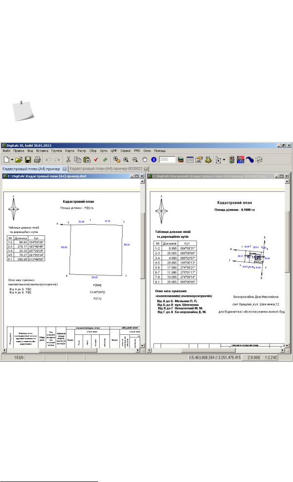Click the Площа ділянки - 0.1000 га text
The width and height of the screenshot is (293, 482).
(234, 210)
